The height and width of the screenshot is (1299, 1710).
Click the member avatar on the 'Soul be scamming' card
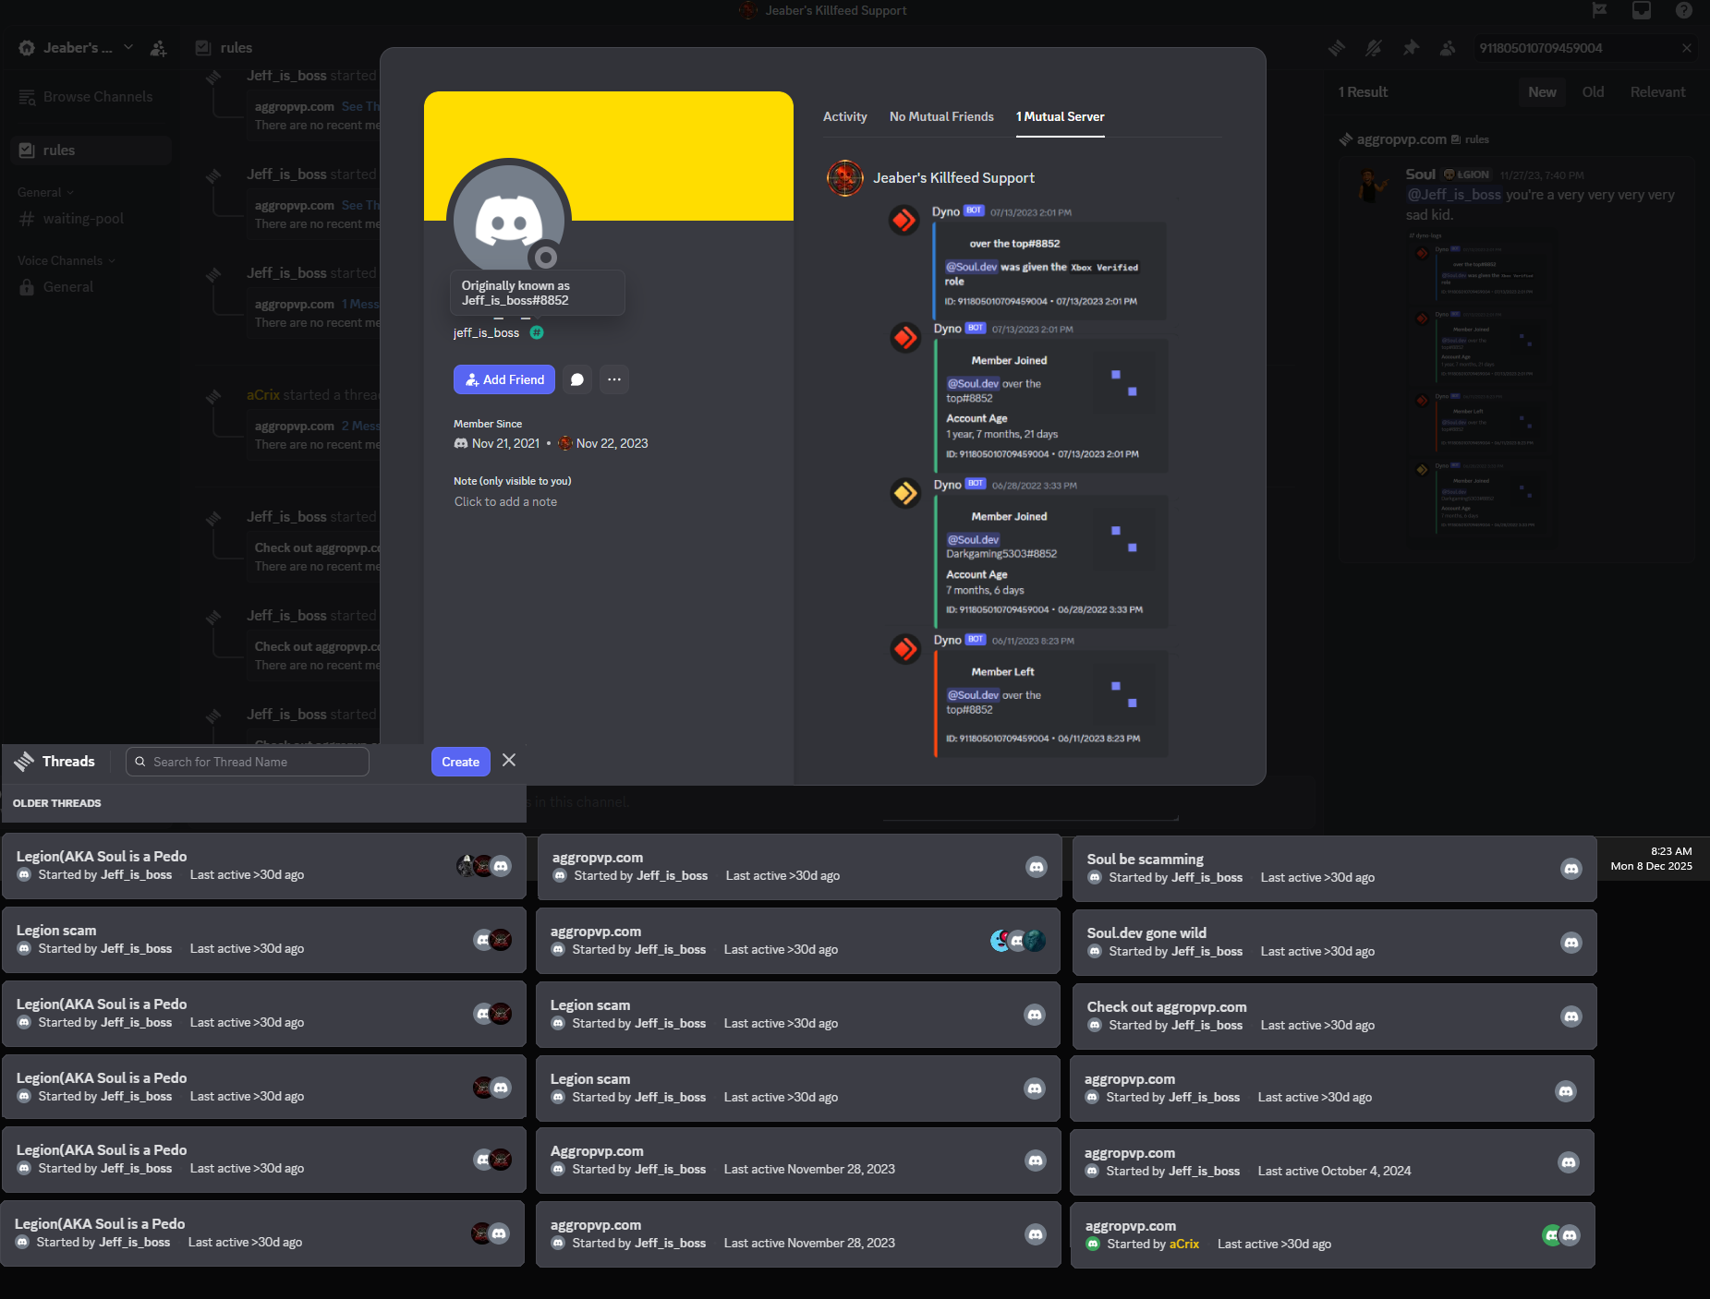[1571, 869]
